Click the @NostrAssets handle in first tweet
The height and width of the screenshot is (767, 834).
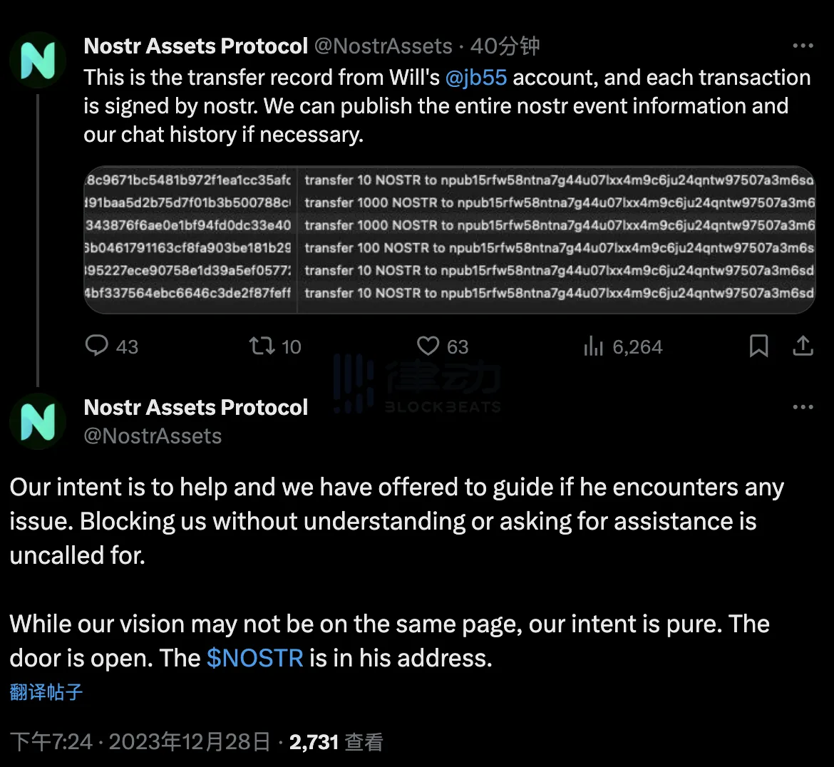(383, 46)
